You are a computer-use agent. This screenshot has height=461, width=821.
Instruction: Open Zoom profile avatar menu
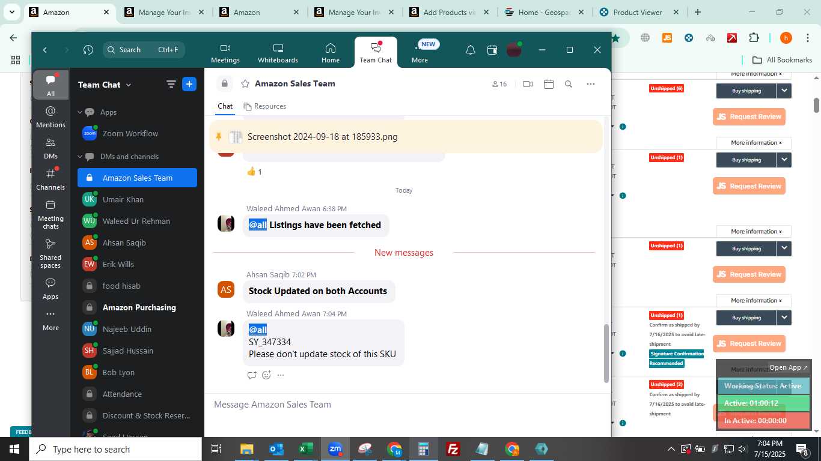[x=514, y=50]
